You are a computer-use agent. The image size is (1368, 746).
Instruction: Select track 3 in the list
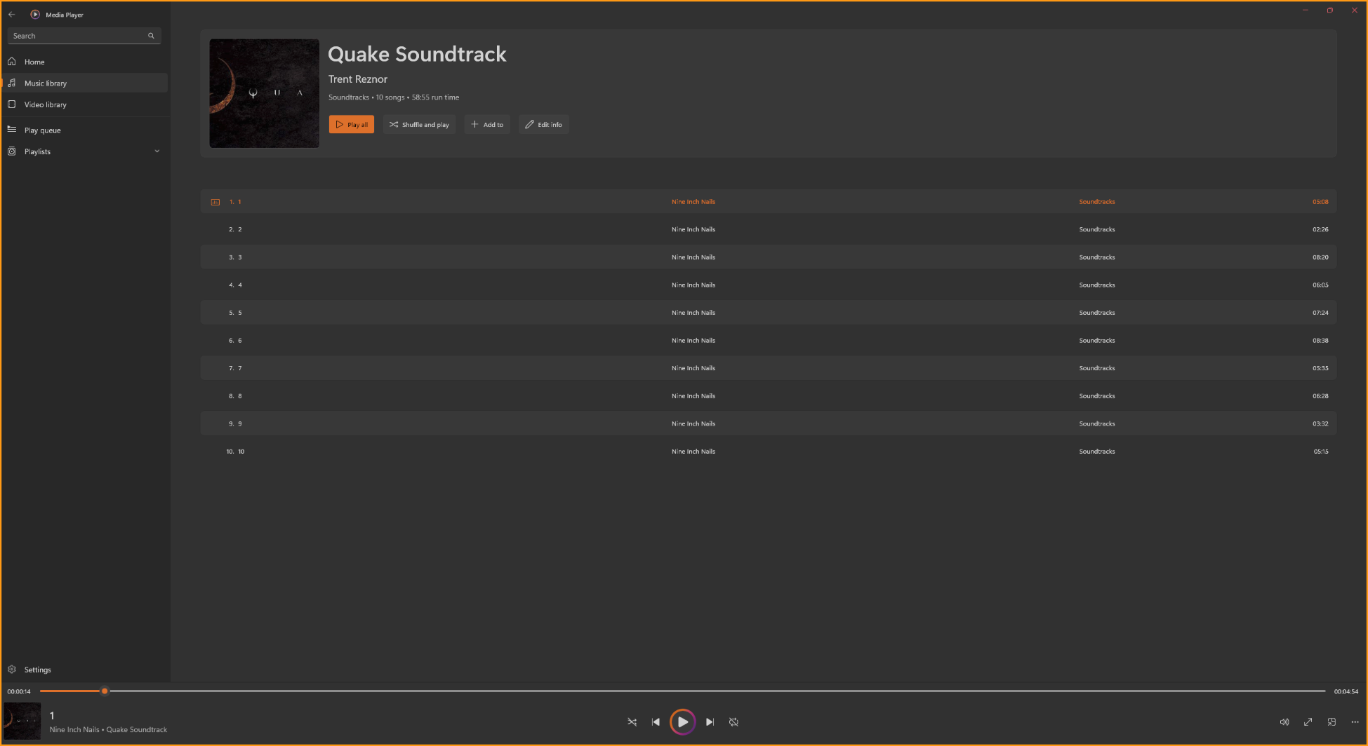pos(769,257)
